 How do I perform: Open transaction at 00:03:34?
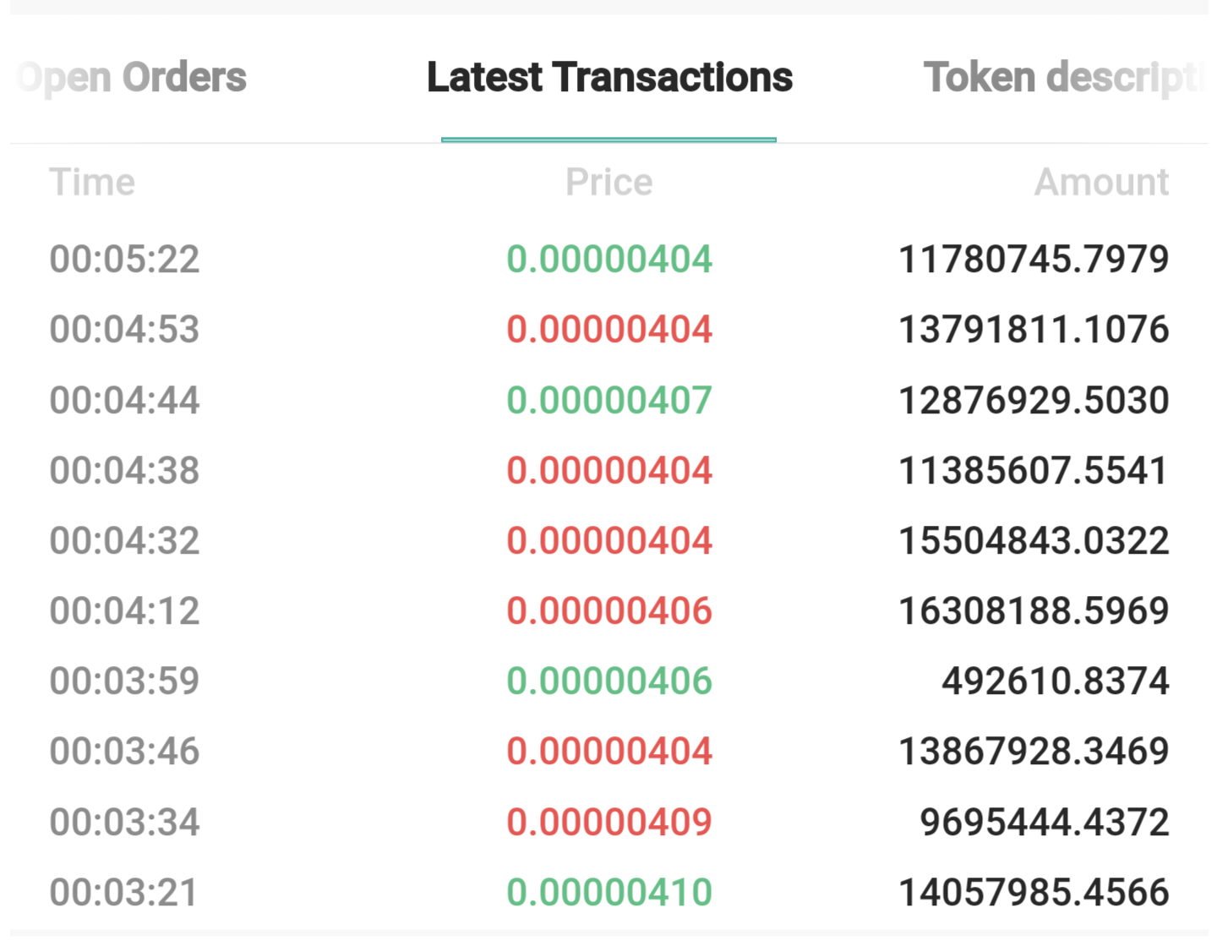click(124, 821)
